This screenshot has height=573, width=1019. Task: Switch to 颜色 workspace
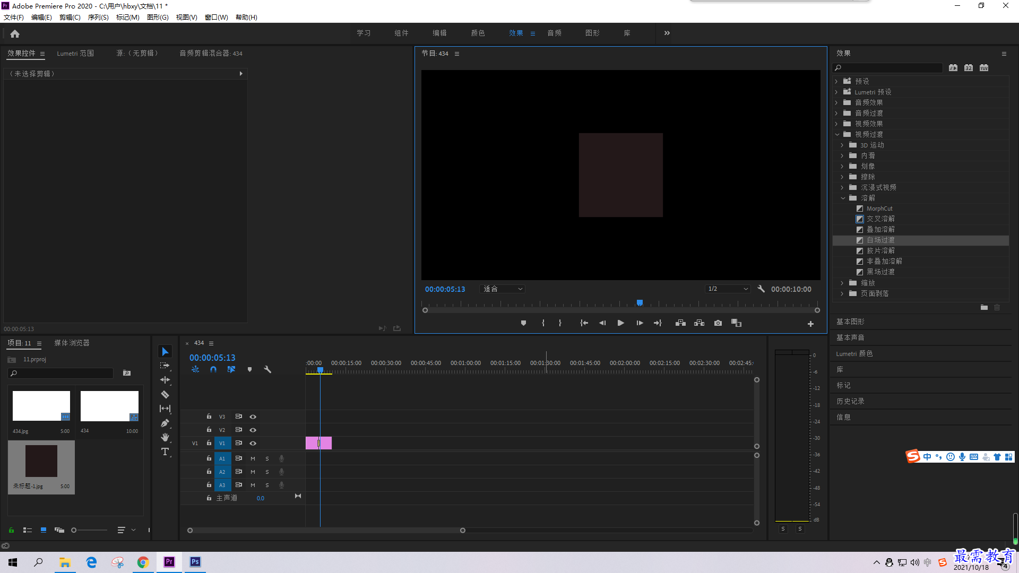[478, 33]
